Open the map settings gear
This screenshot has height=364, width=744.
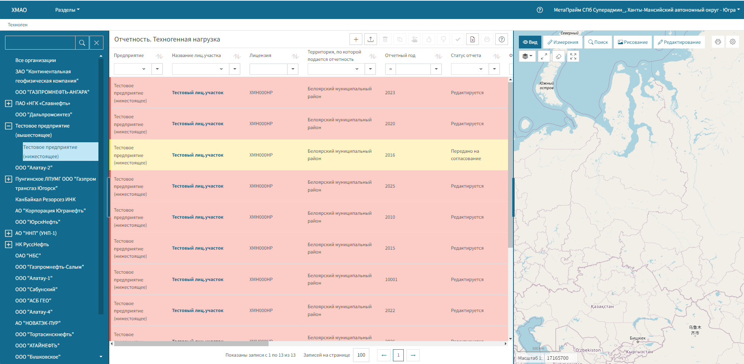pos(732,42)
